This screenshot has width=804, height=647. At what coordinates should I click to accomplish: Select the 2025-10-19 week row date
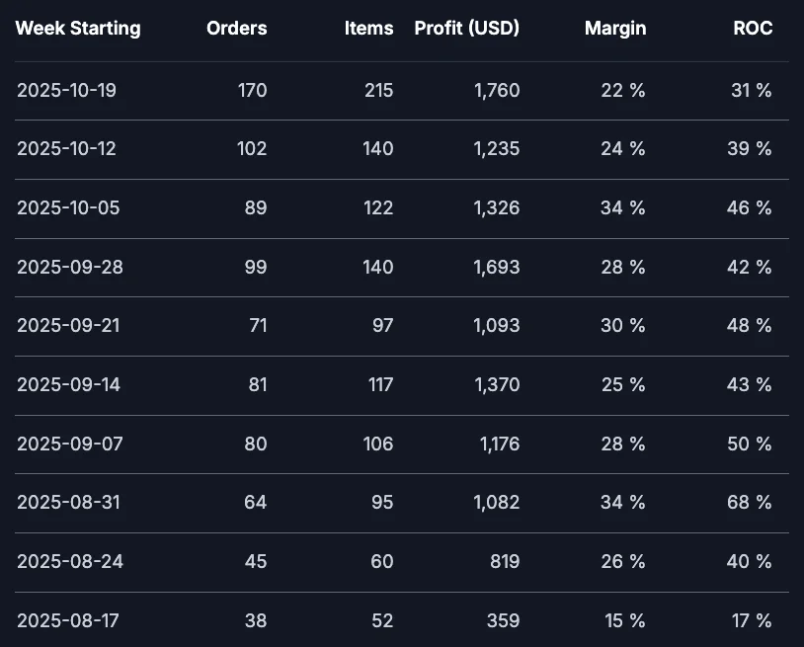(69, 91)
